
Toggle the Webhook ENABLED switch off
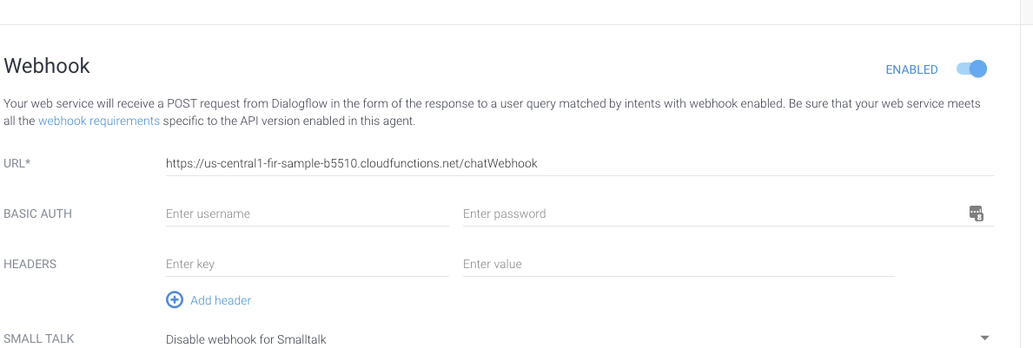(972, 69)
